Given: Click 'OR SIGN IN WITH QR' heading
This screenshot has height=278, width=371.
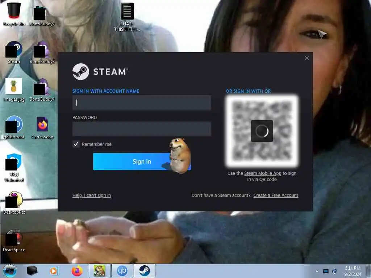Looking at the screenshot, I should [x=248, y=91].
